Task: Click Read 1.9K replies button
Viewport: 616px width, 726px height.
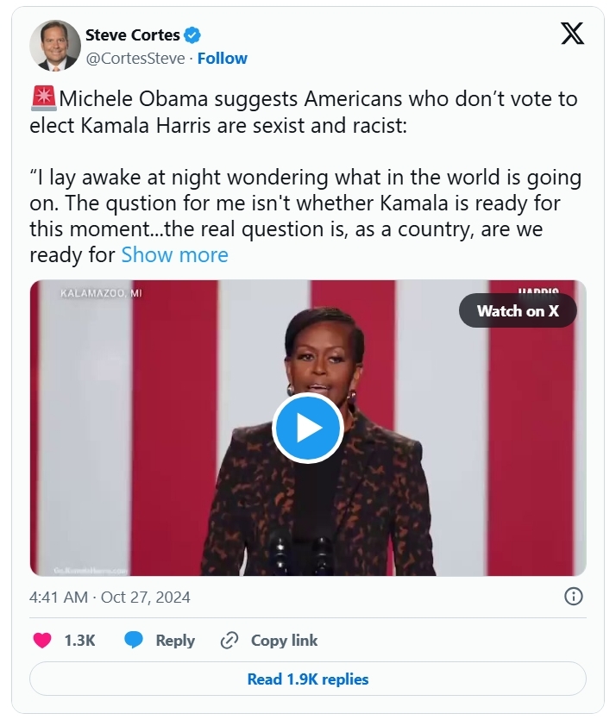Action: click(308, 679)
